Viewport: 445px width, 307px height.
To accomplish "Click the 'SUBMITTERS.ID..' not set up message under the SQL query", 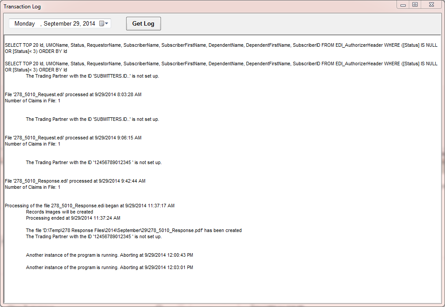I will click(93, 76).
